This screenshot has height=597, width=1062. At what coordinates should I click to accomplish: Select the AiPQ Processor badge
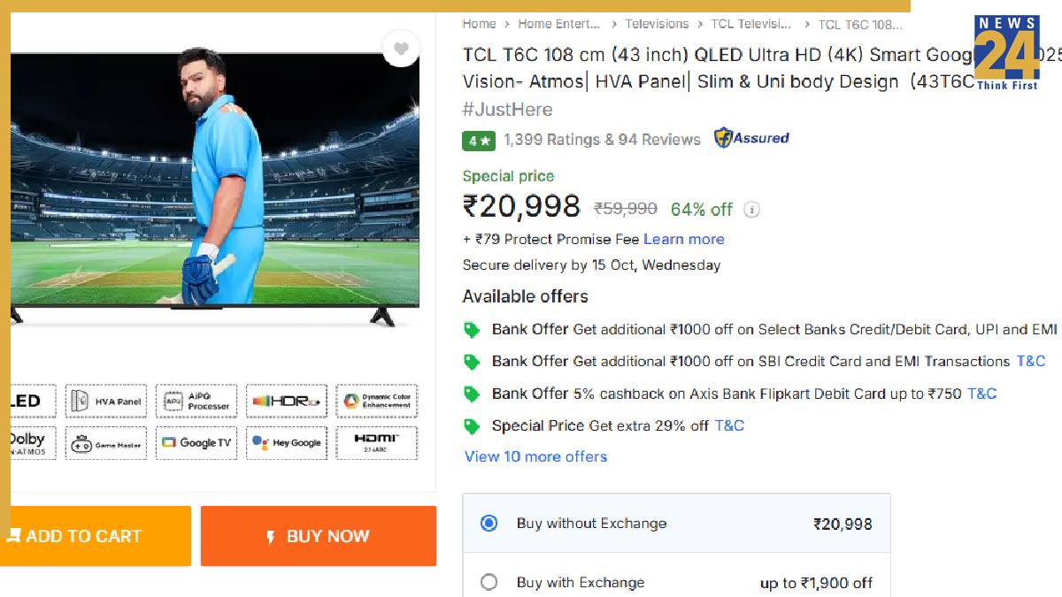click(x=196, y=400)
